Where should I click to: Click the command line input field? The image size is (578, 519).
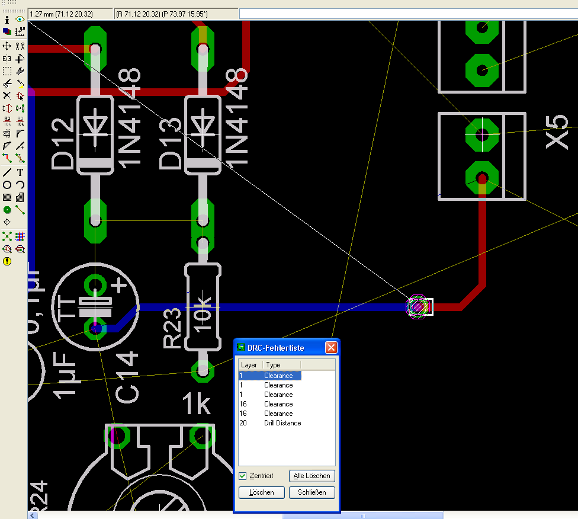pos(409,14)
